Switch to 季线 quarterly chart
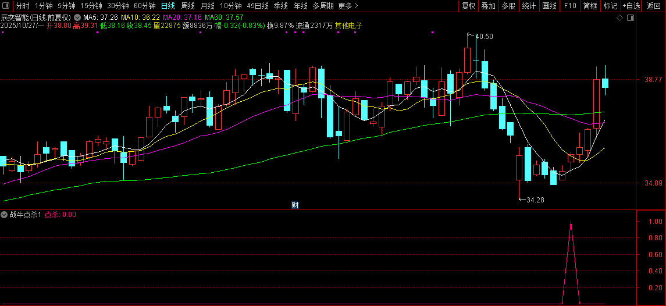Screen dimensions: 666x306 click(x=280, y=6)
